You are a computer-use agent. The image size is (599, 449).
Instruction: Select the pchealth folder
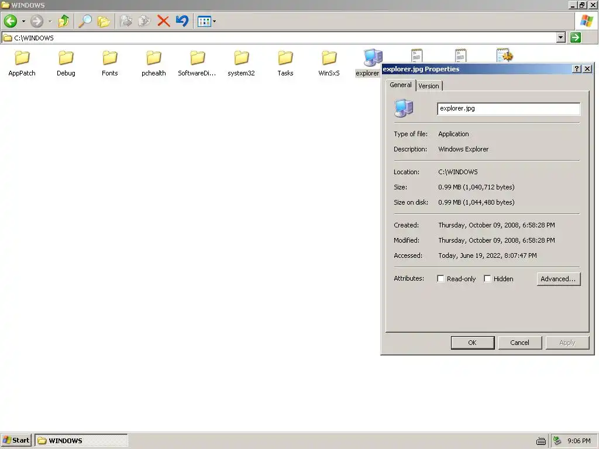154,63
